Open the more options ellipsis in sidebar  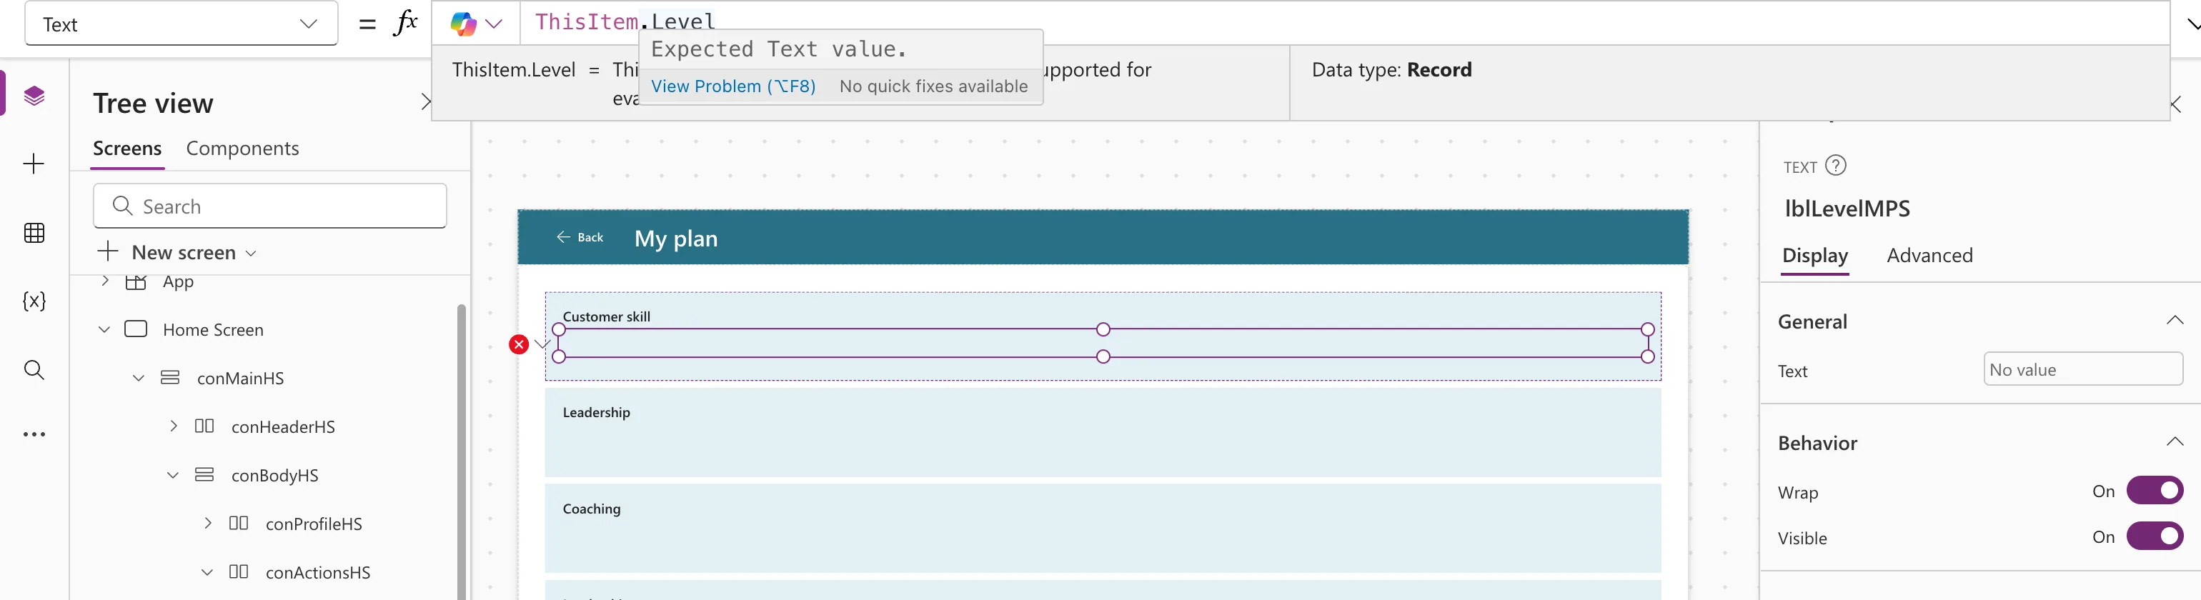34,434
